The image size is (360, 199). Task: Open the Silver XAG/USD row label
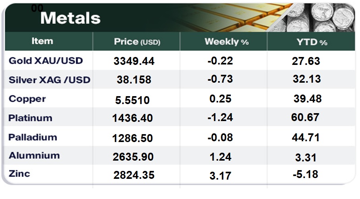tap(49, 80)
